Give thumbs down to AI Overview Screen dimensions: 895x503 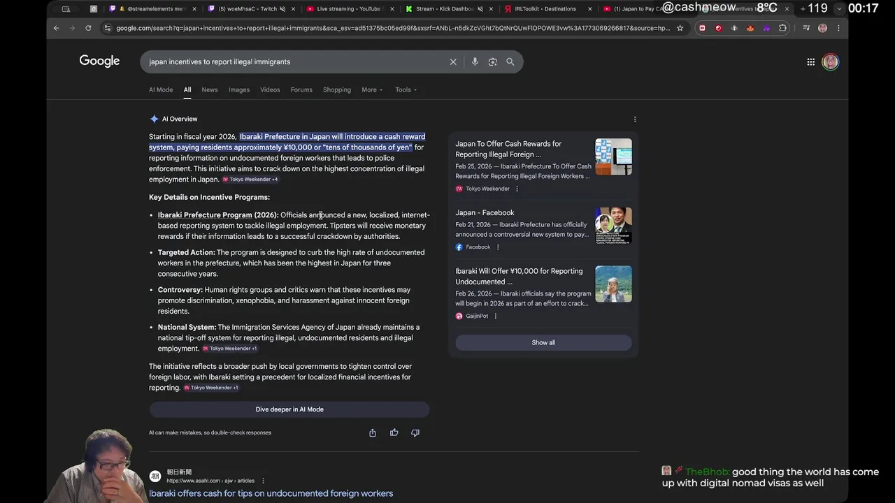click(415, 432)
